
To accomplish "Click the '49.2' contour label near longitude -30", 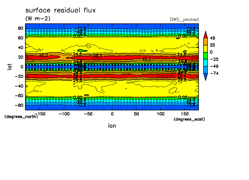I will point(98,56).
